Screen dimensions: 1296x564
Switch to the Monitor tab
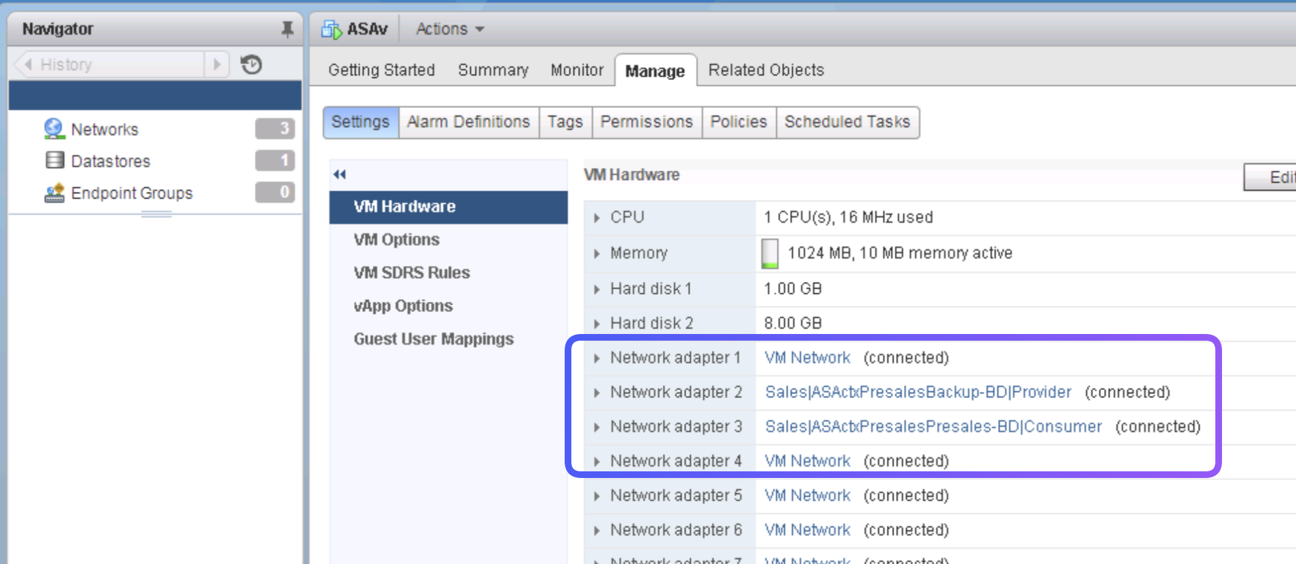(577, 70)
